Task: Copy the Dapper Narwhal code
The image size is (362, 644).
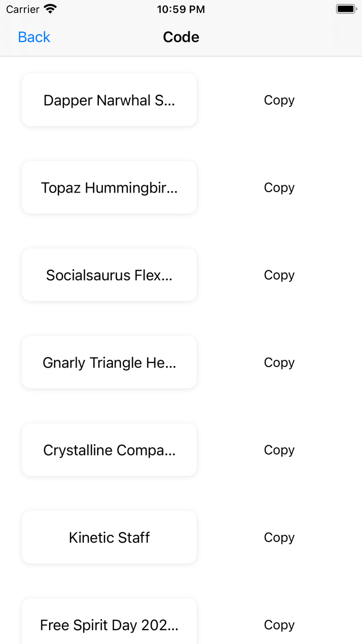Action: click(279, 100)
